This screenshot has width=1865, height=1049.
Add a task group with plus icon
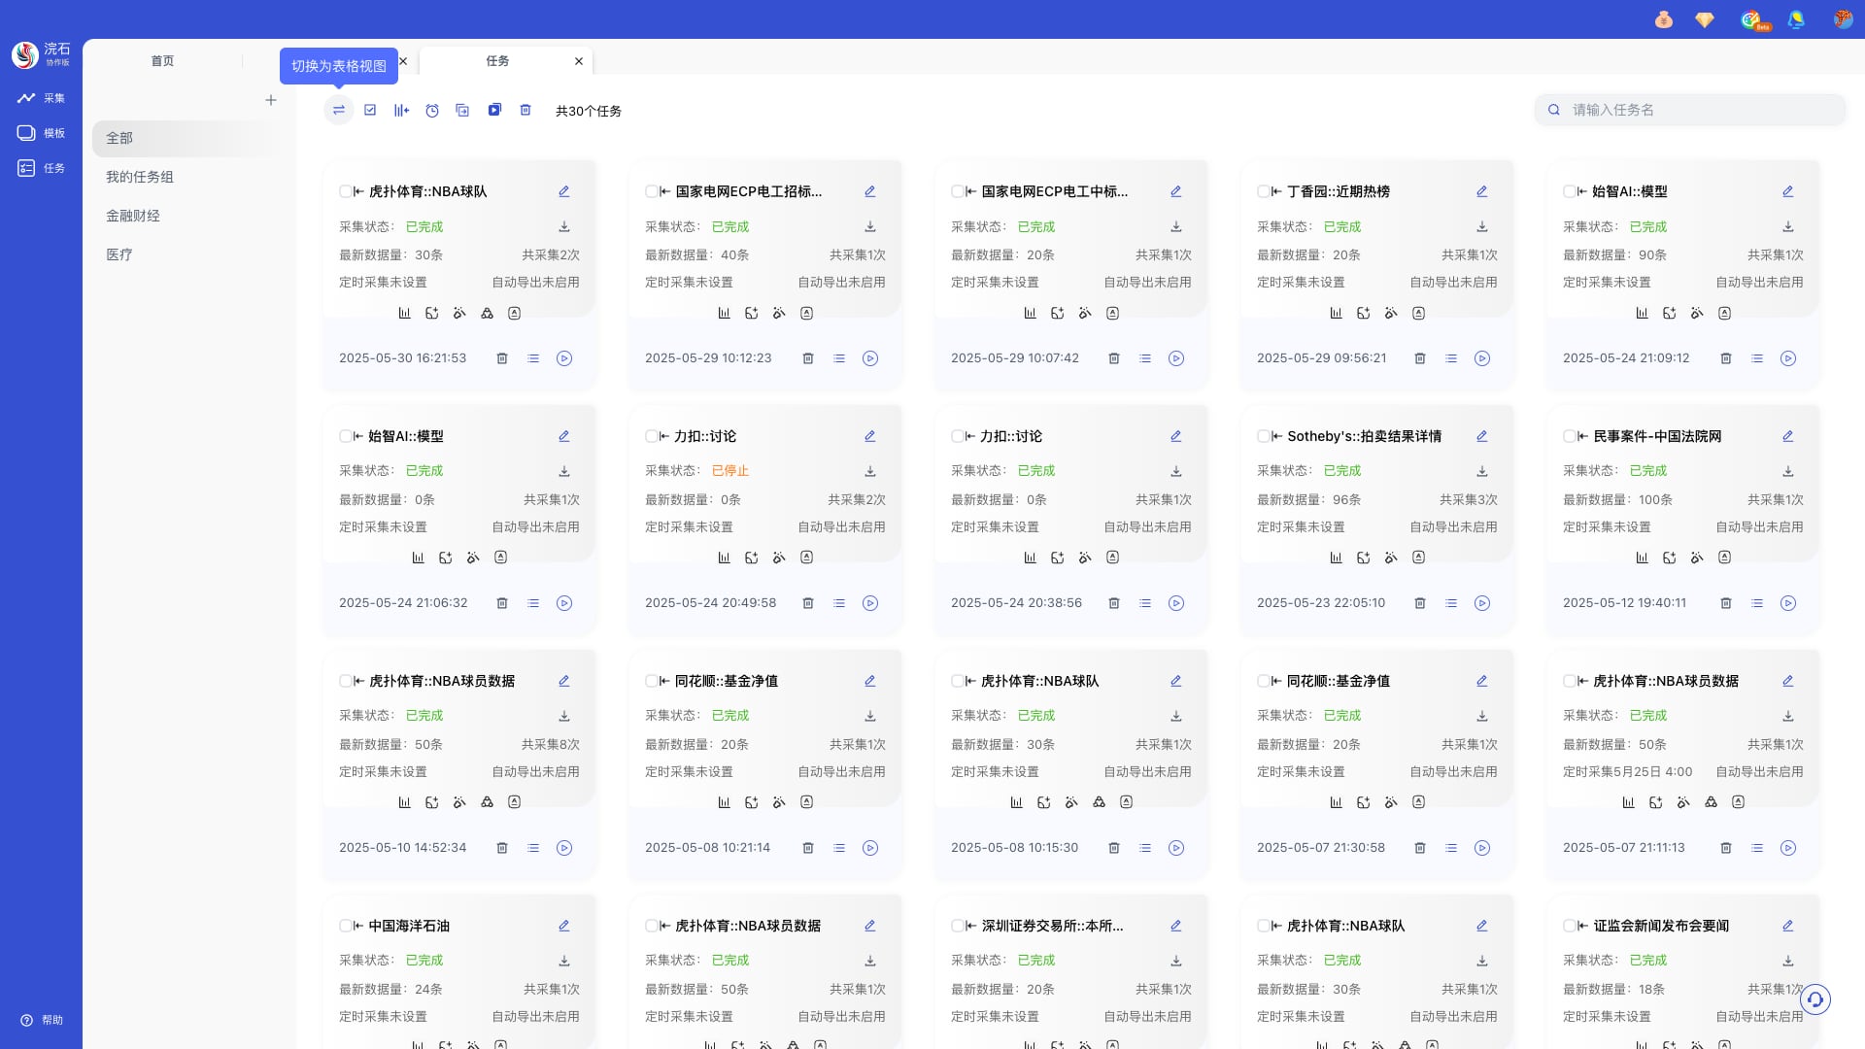click(271, 100)
